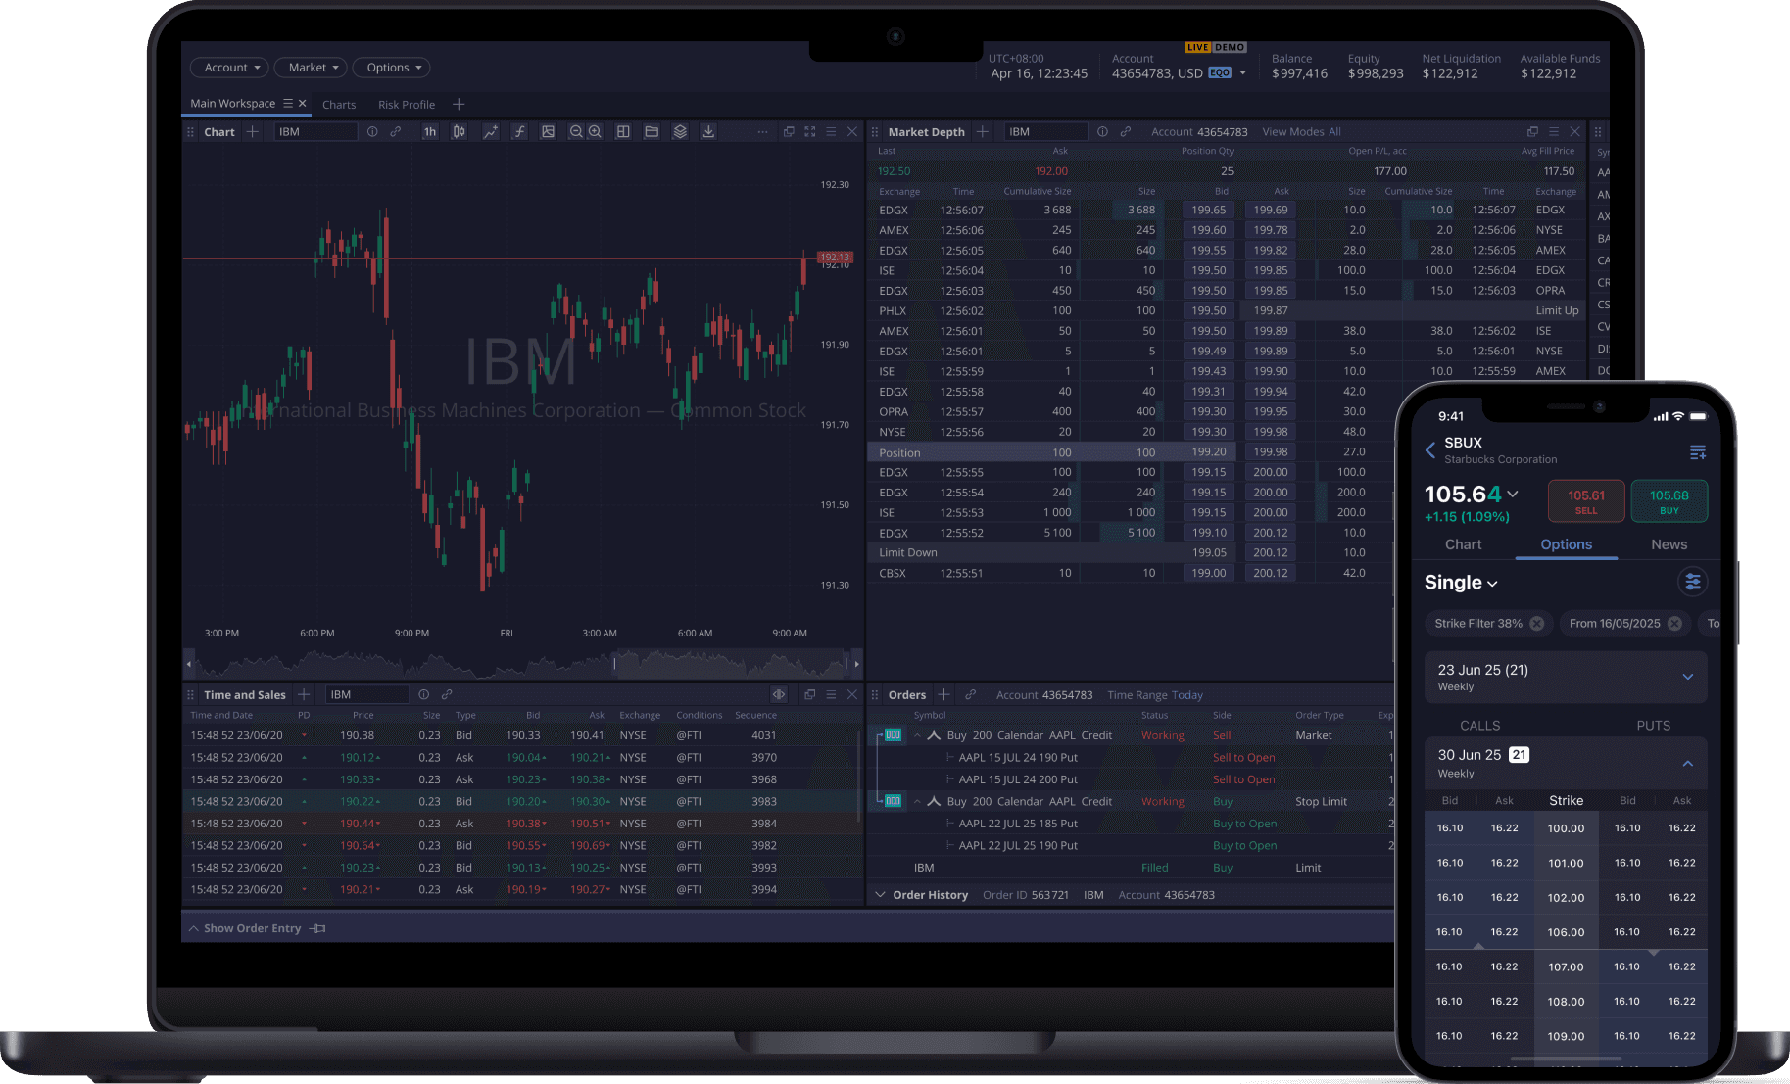Image resolution: width=1790 pixels, height=1084 pixels.
Task: Go back from SBUX on phone
Action: (1430, 450)
